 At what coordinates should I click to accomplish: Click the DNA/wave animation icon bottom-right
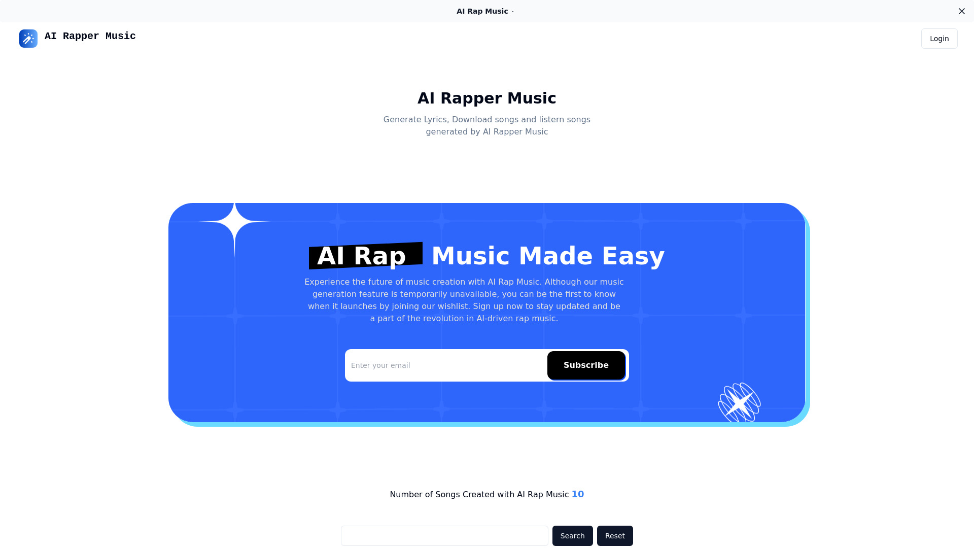pyautogui.click(x=739, y=401)
